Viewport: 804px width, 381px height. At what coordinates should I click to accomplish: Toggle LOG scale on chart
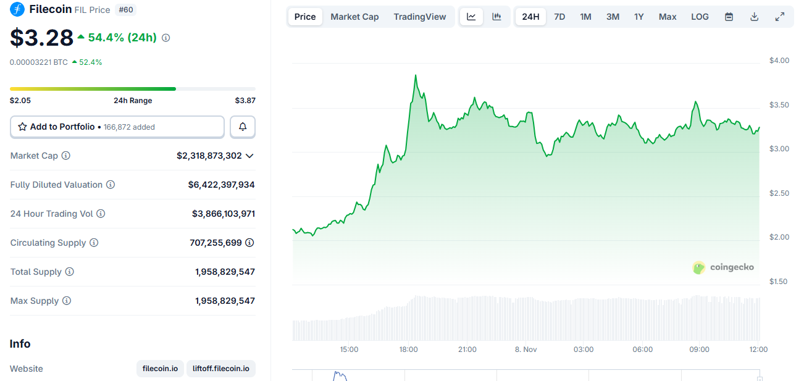[x=700, y=17]
